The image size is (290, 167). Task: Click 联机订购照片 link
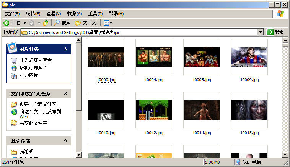pos(33,68)
